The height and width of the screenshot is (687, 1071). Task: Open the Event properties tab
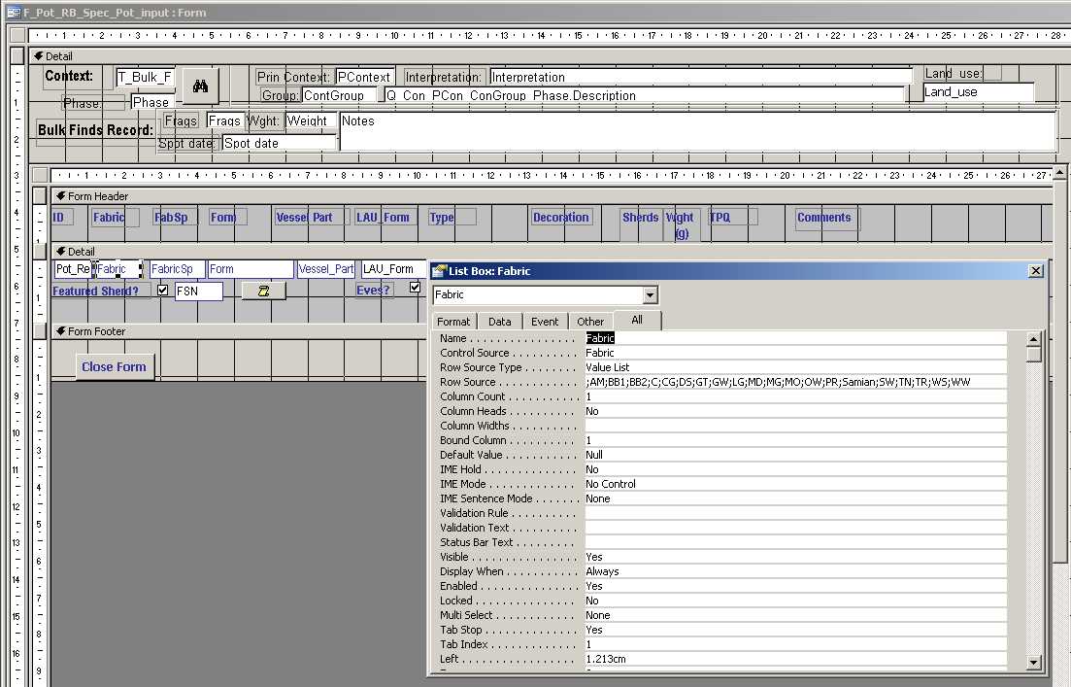tap(545, 322)
